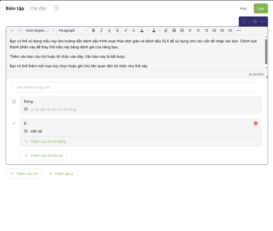Switch to the Cài đặt tab
This screenshot has height=231, width=273.
click(x=38, y=8)
